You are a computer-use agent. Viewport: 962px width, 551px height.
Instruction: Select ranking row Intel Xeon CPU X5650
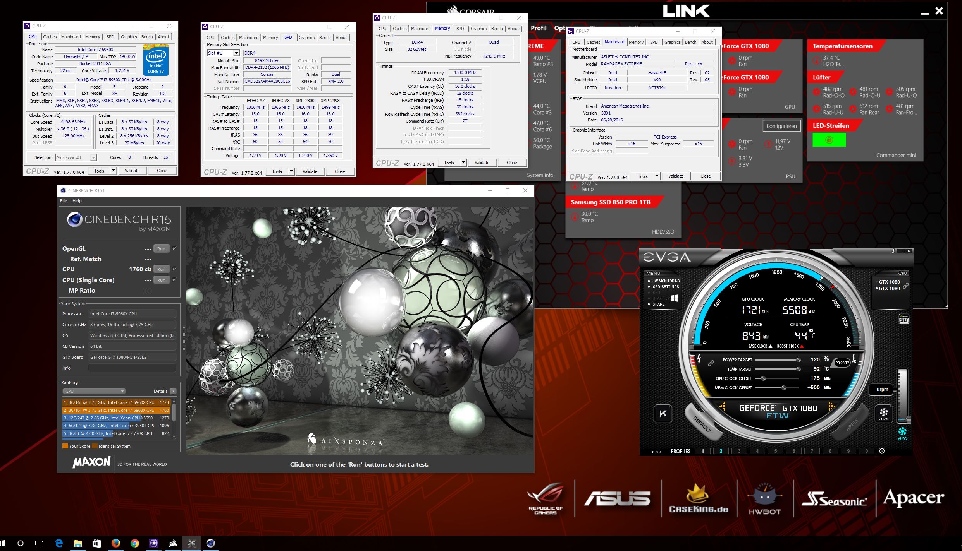tap(116, 418)
